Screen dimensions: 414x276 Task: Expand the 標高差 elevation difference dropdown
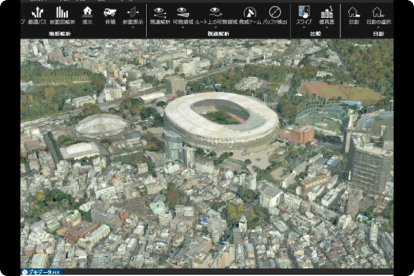pyautogui.click(x=327, y=27)
